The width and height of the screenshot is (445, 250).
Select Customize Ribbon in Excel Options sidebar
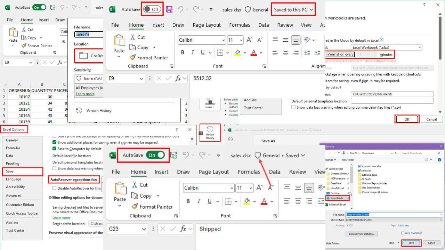pyautogui.click(x=20, y=205)
